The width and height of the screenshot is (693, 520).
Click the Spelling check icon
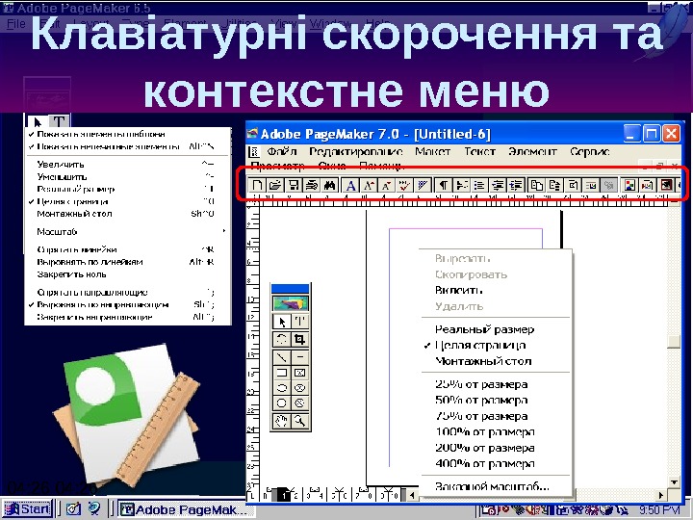pos(404,184)
